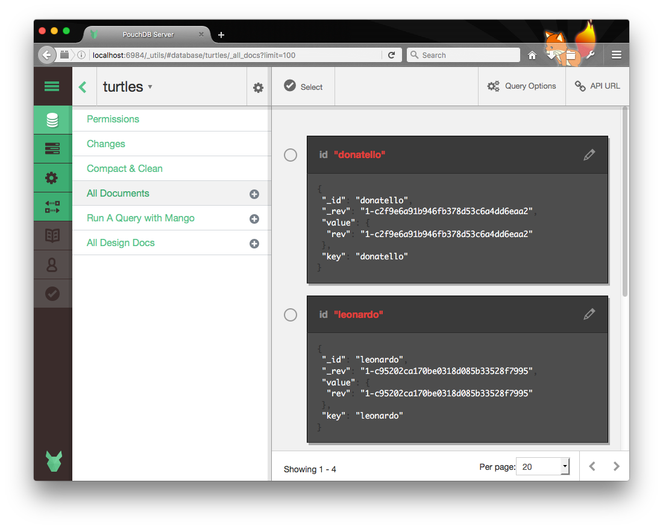Click pencil icon on leonardo document

click(x=589, y=314)
